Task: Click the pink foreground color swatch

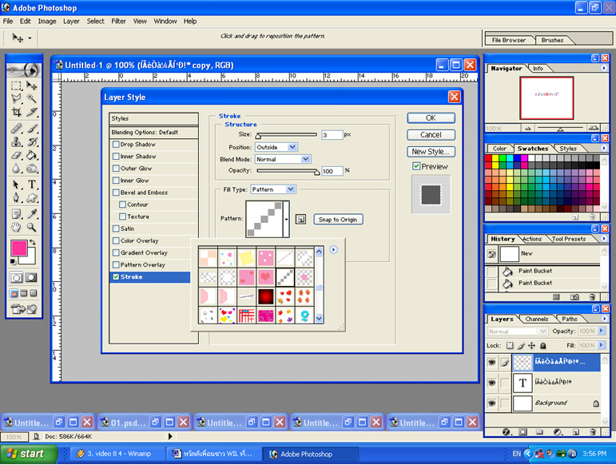Action: tap(19, 248)
